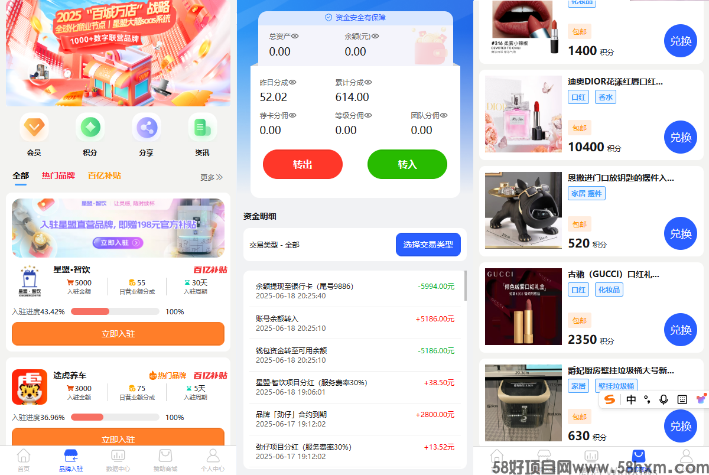Image resolution: width=709 pixels, height=475 pixels.
Task: Tap shopping bag icon in right bottom bar
Action: (639, 456)
